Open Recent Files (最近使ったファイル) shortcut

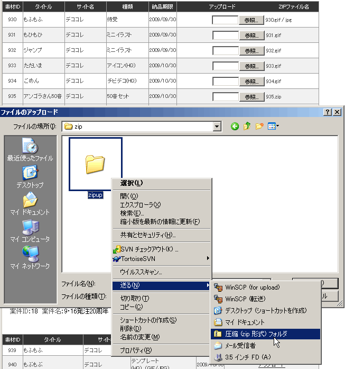[x=30, y=149]
